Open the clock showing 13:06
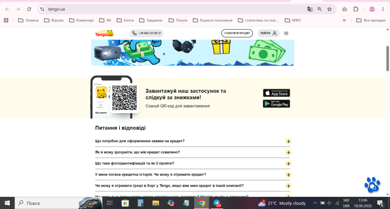Viewport: 390px width, 209px height. coord(363,203)
